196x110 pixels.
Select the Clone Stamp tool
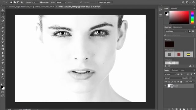pos(2,39)
